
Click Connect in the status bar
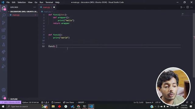point(56,102)
